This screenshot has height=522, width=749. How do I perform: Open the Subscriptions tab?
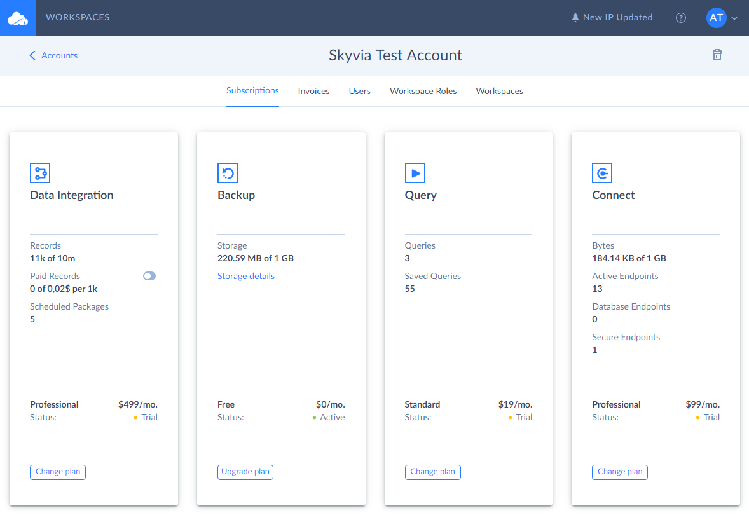[252, 91]
